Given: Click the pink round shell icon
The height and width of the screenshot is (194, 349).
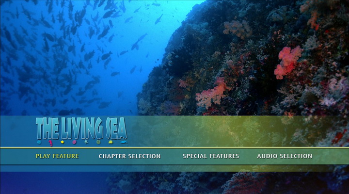Looking at the screenshot, I should coord(74,142).
